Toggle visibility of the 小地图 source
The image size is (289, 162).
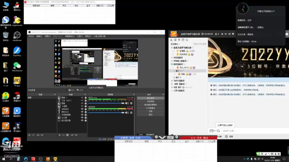82,106
